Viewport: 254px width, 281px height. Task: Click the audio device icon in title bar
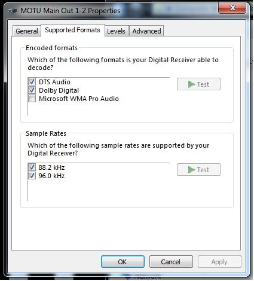[x=12, y=11]
